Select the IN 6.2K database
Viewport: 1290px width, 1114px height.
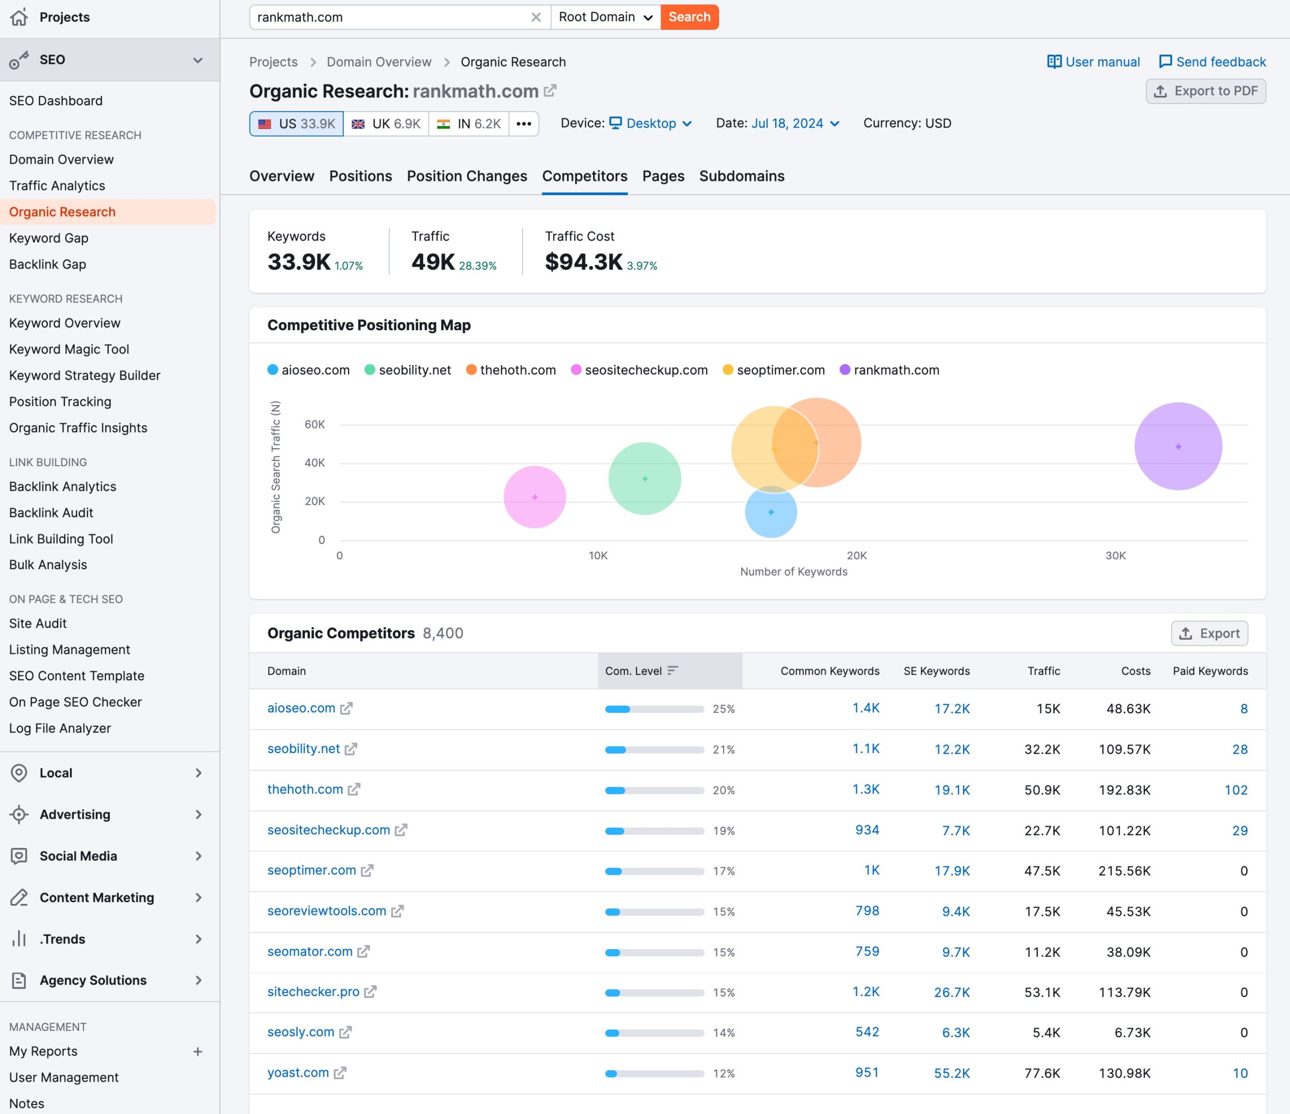(469, 123)
